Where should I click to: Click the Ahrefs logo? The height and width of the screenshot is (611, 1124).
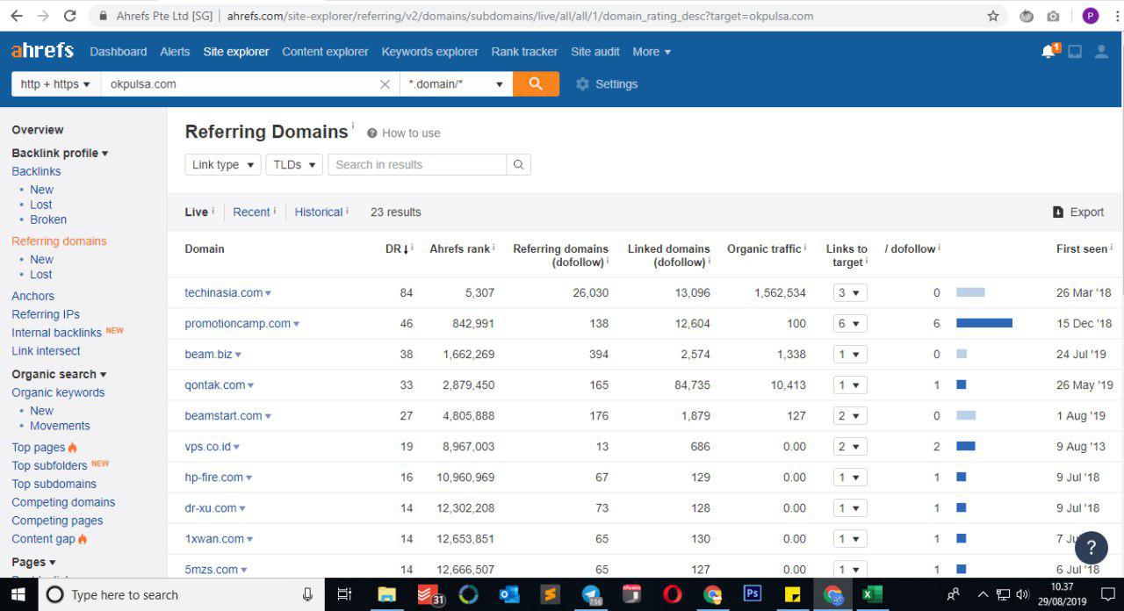point(42,51)
